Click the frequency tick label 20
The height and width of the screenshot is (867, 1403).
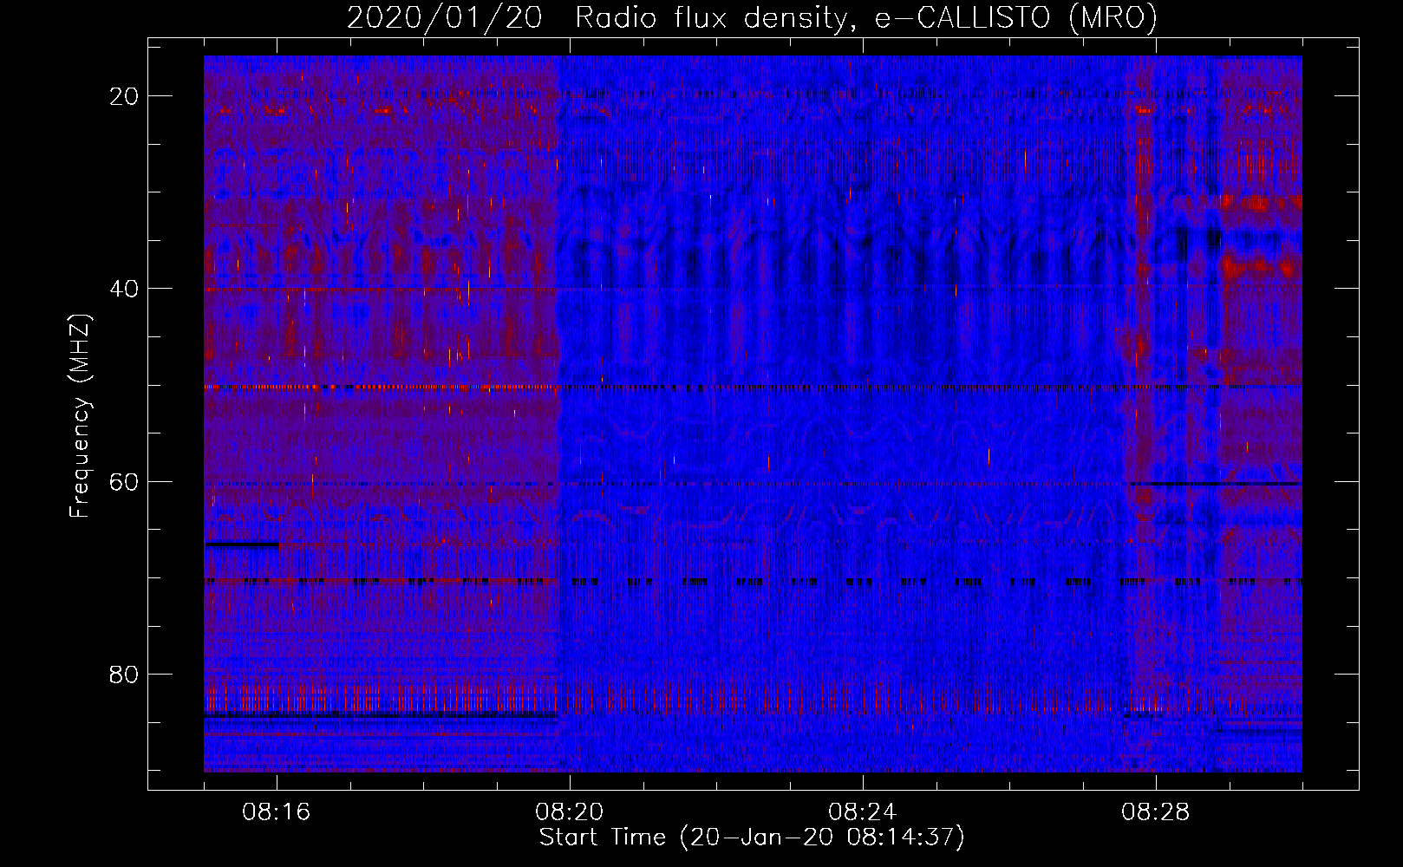124,96
